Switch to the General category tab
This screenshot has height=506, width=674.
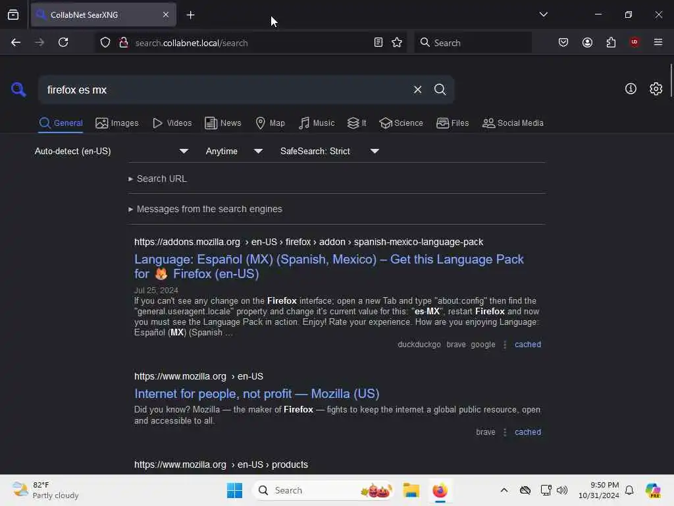coord(61,123)
